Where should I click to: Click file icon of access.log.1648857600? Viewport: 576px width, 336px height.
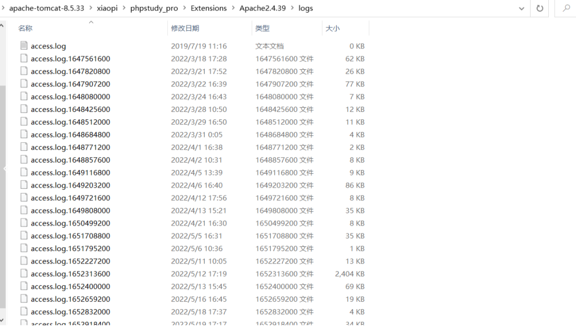pyautogui.click(x=24, y=159)
